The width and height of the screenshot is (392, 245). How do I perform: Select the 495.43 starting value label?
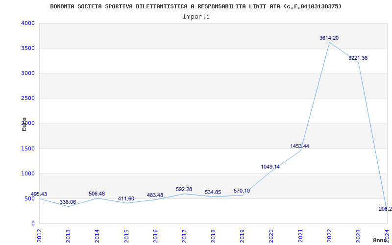point(39,194)
